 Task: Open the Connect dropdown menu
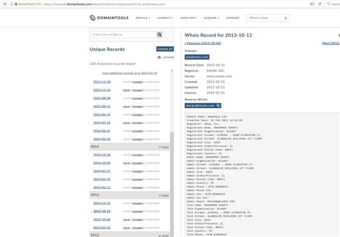pos(165,18)
